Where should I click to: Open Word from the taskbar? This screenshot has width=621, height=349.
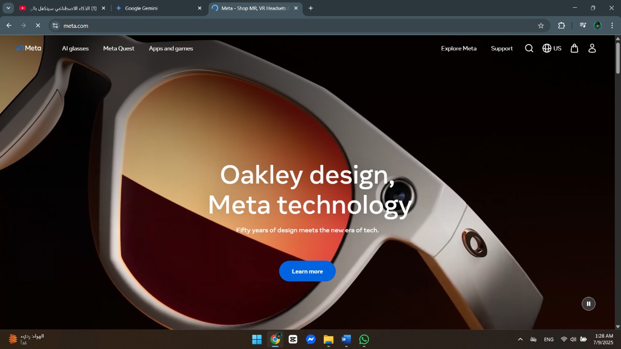pos(346,339)
